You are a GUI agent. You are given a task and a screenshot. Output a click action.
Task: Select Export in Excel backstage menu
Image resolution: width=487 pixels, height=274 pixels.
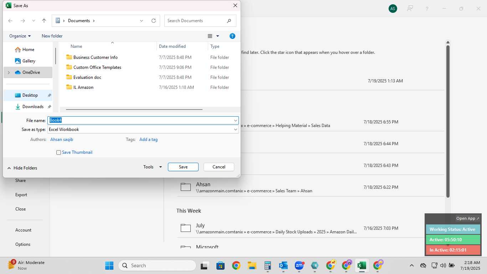[x=21, y=195]
